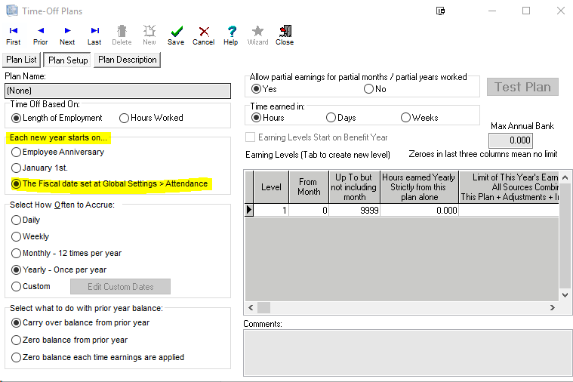This screenshot has height=382, width=573.
Task: Move to the Next record
Action: (67, 35)
